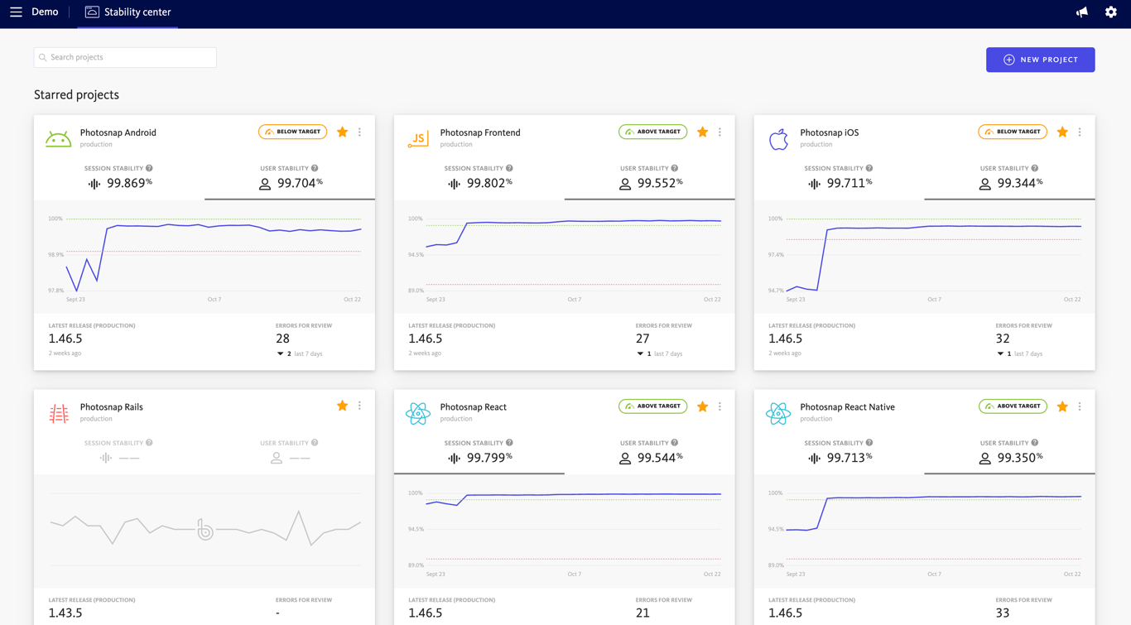
Task: Click the Search projects input field
Action: pyautogui.click(x=125, y=57)
